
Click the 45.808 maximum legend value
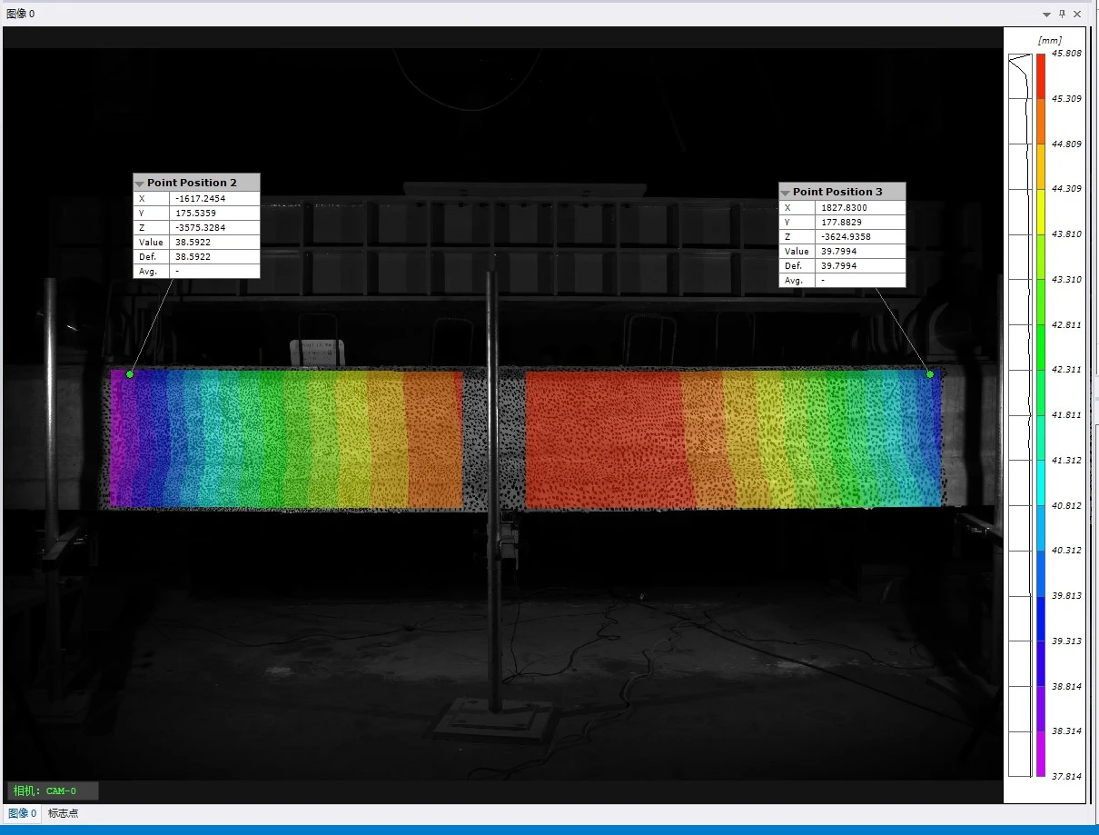click(1065, 53)
